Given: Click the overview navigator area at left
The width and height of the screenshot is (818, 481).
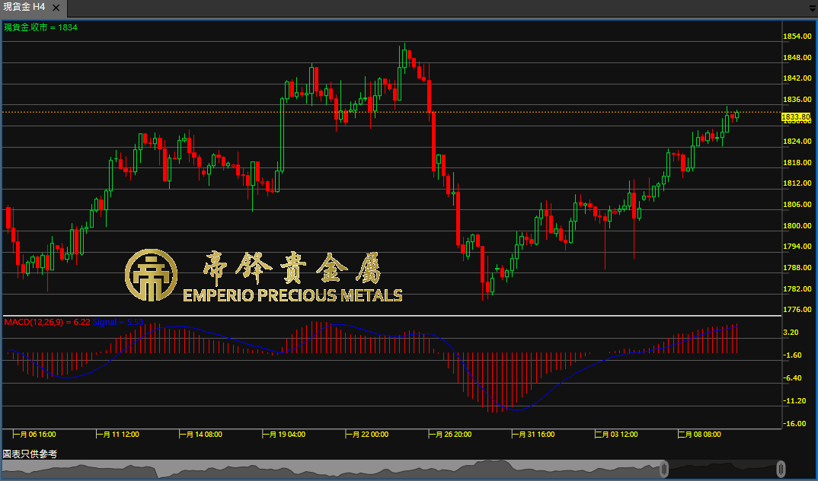Looking at the screenshot, I should click(228, 469).
